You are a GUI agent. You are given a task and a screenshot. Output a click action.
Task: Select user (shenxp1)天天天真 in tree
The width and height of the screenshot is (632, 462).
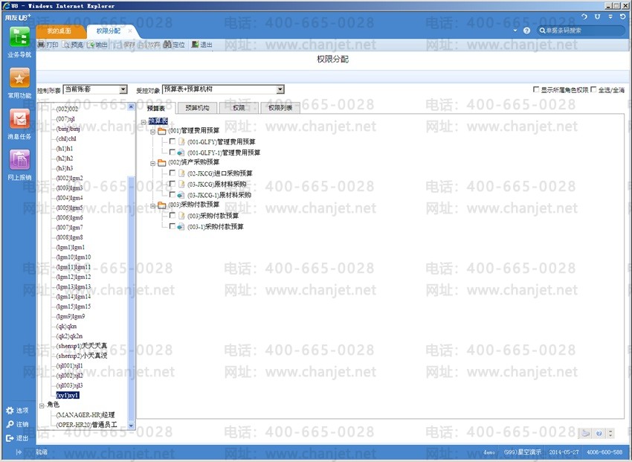(x=82, y=346)
